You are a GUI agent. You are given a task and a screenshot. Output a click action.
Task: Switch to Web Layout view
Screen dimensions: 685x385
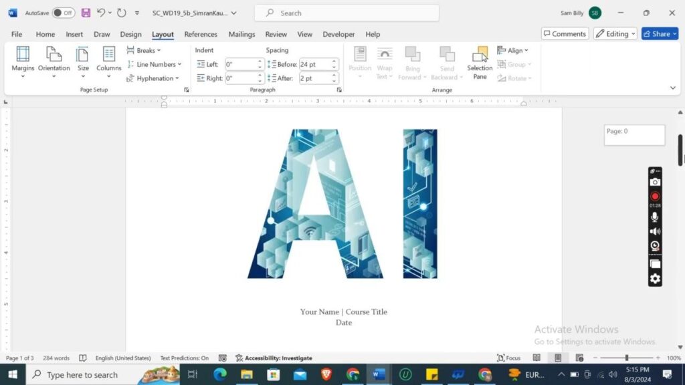point(580,358)
